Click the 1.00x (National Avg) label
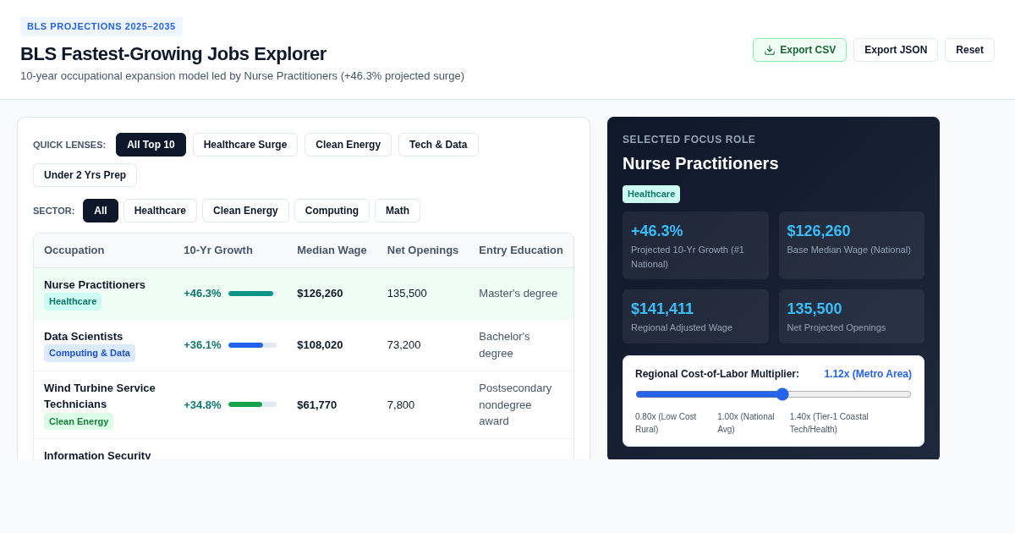 pos(746,423)
